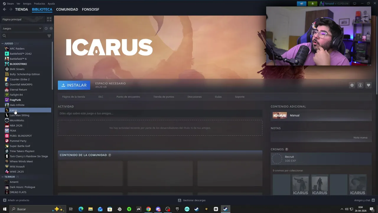Show ICARUS info with the info icon
This screenshot has width=378, height=213.
pyautogui.click(x=360, y=85)
